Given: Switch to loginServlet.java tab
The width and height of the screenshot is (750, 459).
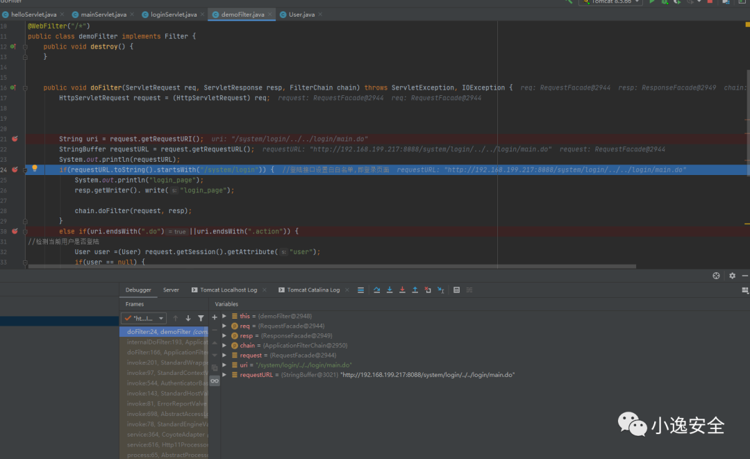Looking at the screenshot, I should click(174, 15).
